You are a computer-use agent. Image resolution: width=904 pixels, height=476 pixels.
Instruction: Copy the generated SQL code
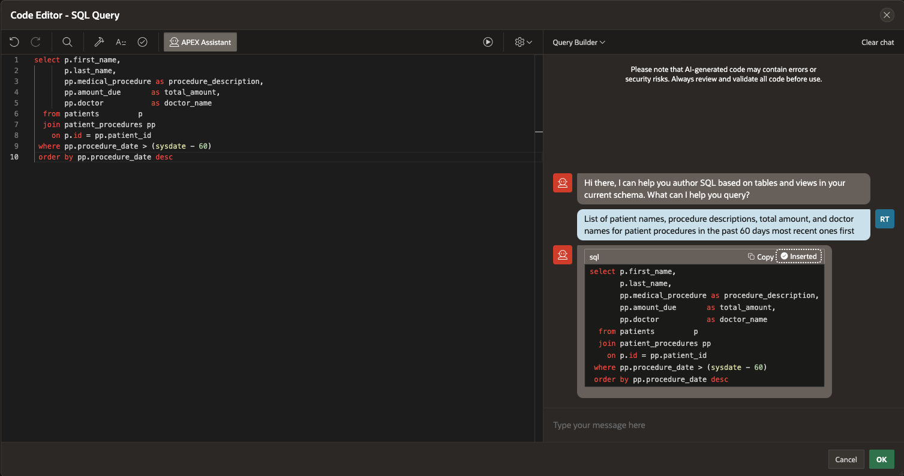coord(761,257)
